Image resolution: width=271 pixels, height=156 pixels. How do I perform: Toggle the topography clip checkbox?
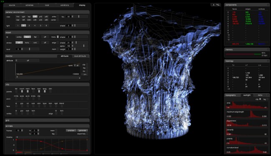coord(260,99)
